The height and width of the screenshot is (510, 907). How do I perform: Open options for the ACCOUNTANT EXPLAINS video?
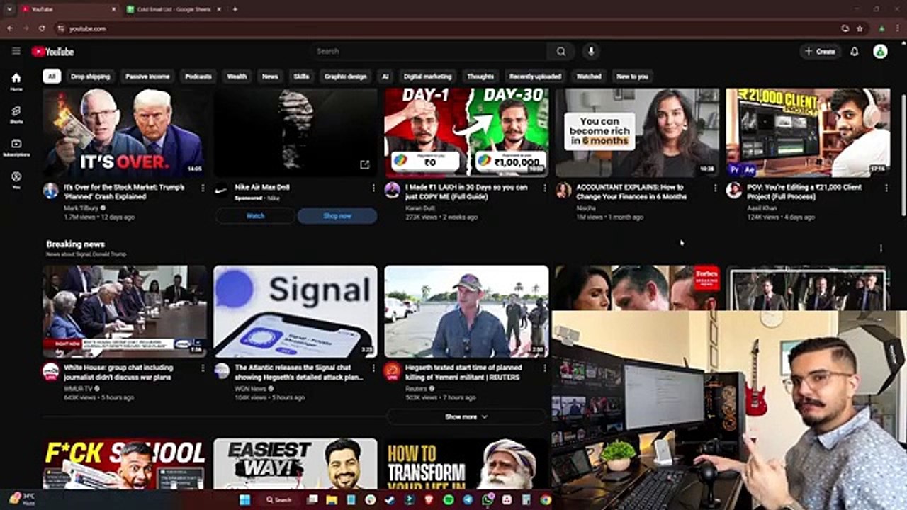click(715, 188)
